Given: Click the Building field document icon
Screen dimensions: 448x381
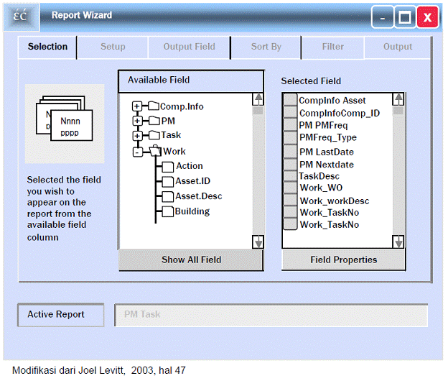Looking at the screenshot, I should pos(168,211).
